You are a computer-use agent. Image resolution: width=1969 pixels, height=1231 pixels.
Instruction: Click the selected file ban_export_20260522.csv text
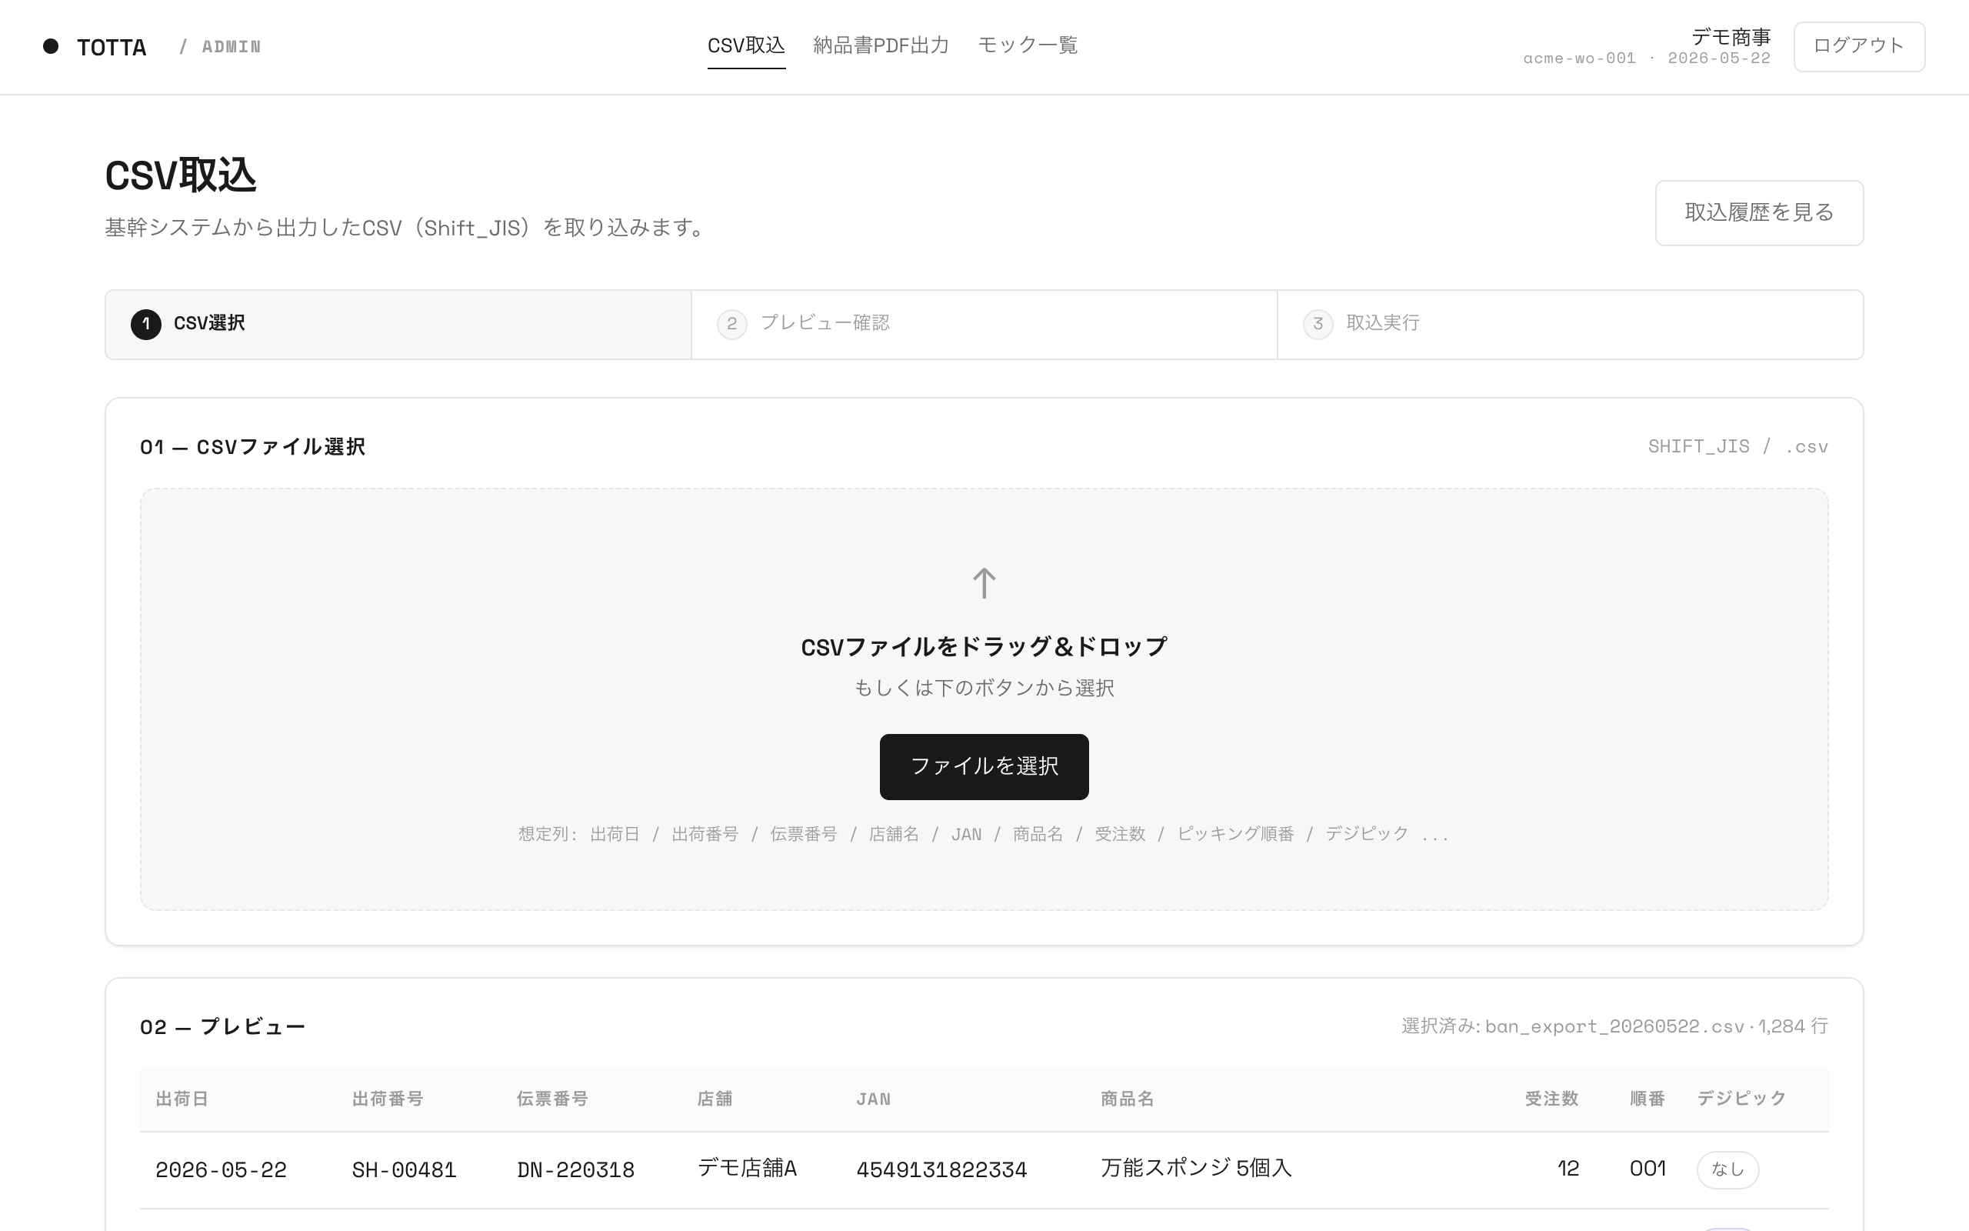1614,1026
